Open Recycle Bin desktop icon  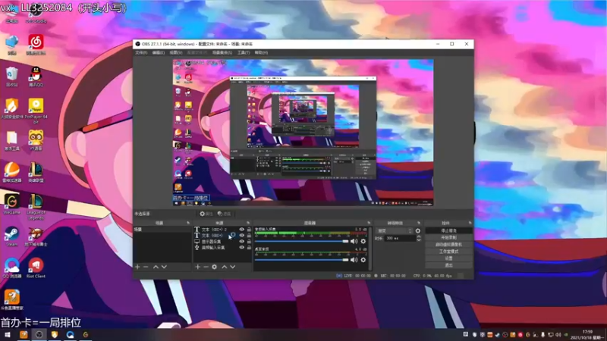(x=11, y=77)
